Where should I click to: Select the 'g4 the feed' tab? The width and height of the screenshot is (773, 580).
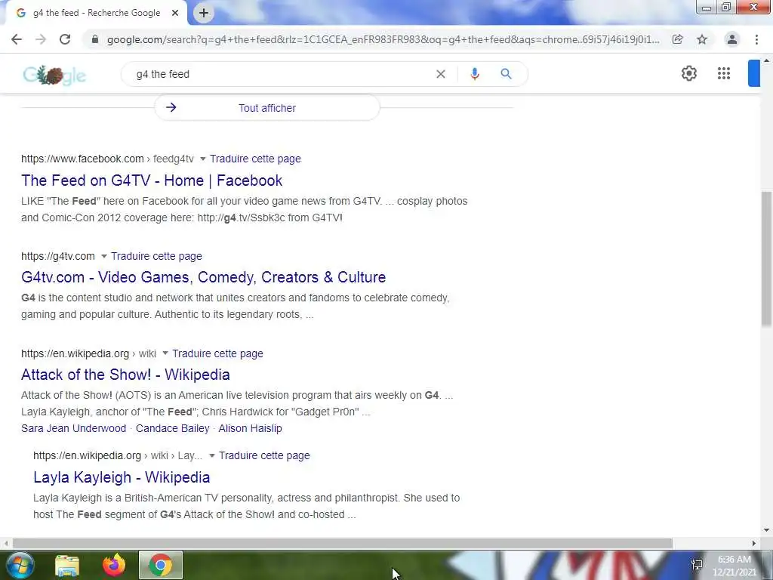pyautogui.click(x=96, y=14)
